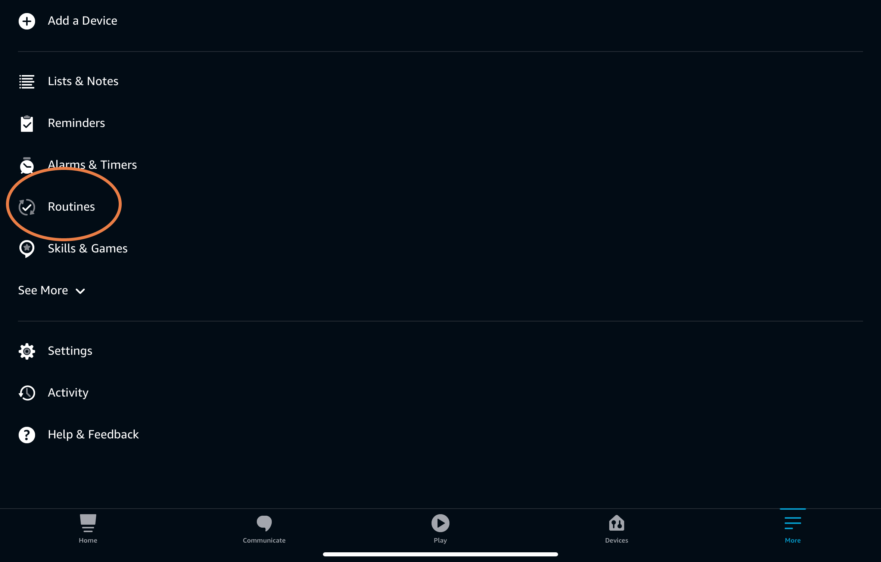Expand the See More chevron arrow
Viewport: 881px width, 562px height.
click(x=80, y=291)
